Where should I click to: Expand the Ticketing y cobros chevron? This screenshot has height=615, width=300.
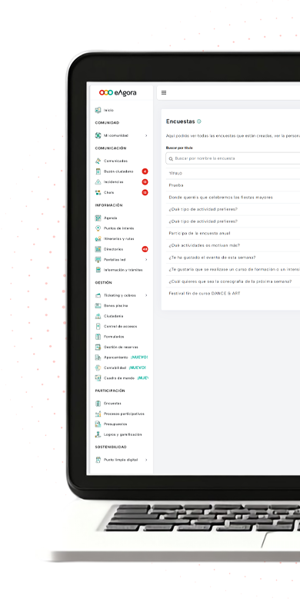pyautogui.click(x=146, y=295)
